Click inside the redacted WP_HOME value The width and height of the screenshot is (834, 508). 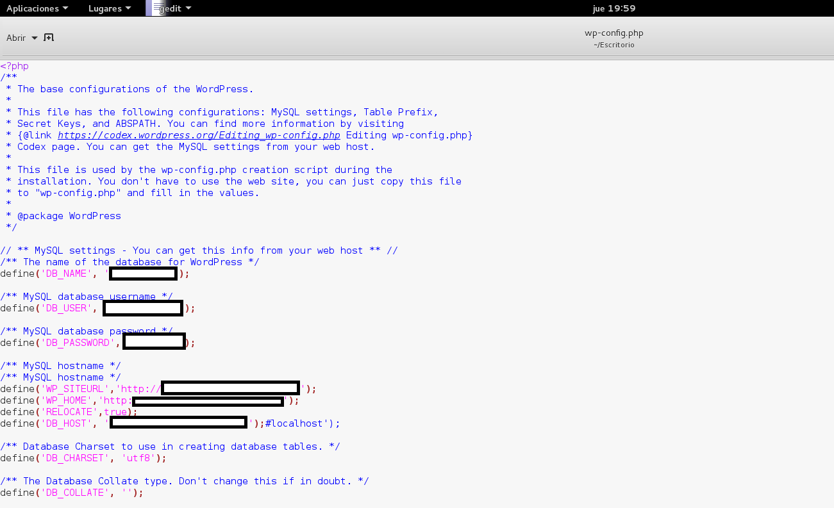(208, 401)
